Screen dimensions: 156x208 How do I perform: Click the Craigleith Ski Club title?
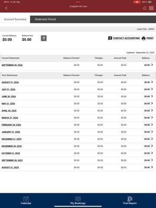pyautogui.click(x=78, y=6)
